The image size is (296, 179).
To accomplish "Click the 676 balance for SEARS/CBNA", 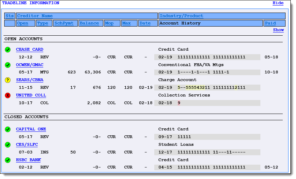I will [x=97, y=87].
